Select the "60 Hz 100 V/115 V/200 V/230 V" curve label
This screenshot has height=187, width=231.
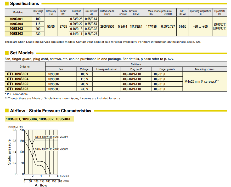52,137
